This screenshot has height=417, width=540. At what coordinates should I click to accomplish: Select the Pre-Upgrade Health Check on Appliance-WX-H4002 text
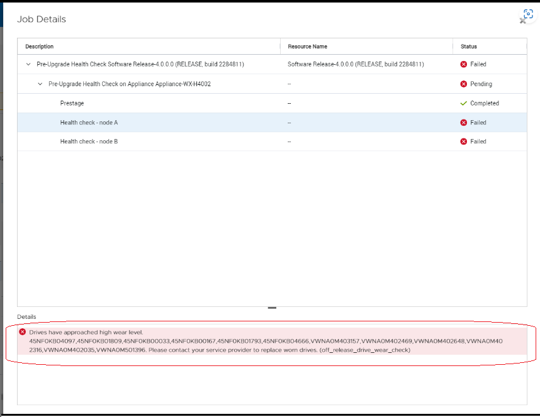[130, 84]
